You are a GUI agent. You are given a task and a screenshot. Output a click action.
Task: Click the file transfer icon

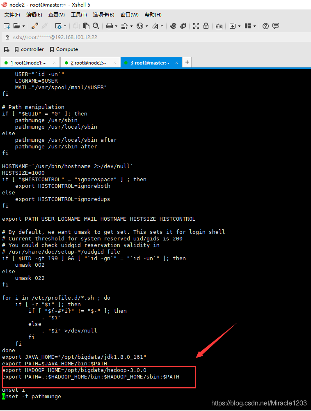(x=125, y=26)
